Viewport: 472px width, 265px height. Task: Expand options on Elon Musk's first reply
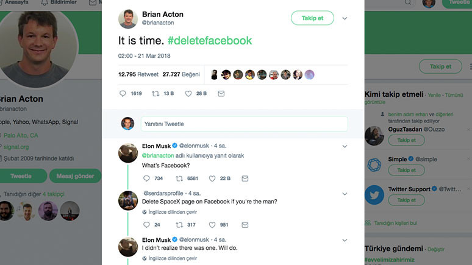click(x=345, y=146)
